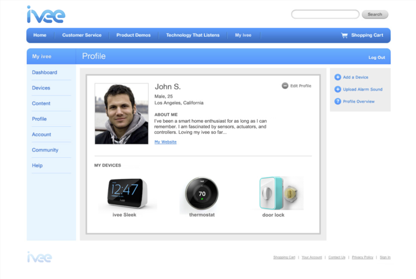The image size is (416, 279).
Task: Click the name John S.
Action: click(x=168, y=86)
